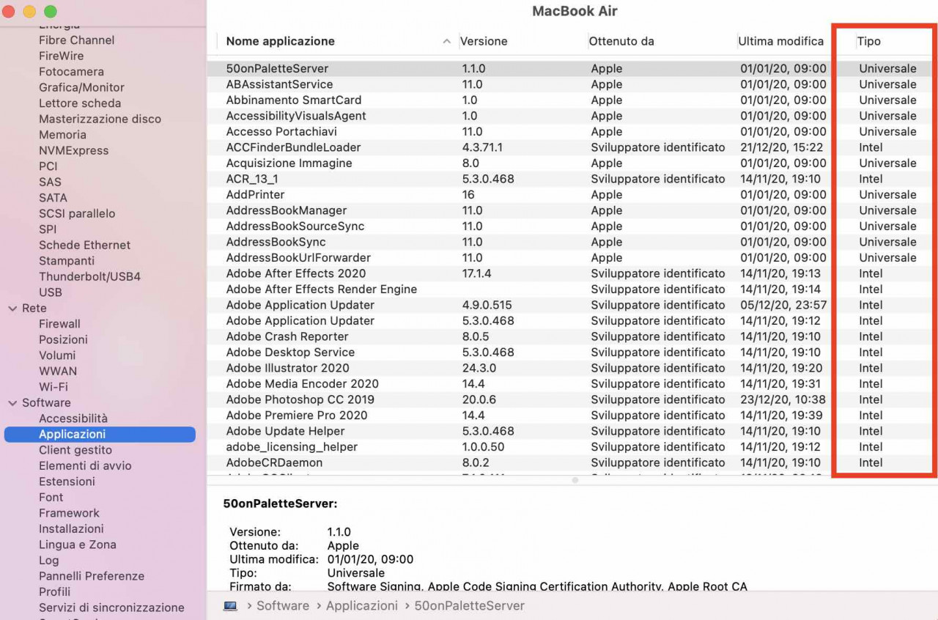This screenshot has width=938, height=620.
Task: Click the sort arrow in Nome applicazione header
Action: tap(447, 42)
